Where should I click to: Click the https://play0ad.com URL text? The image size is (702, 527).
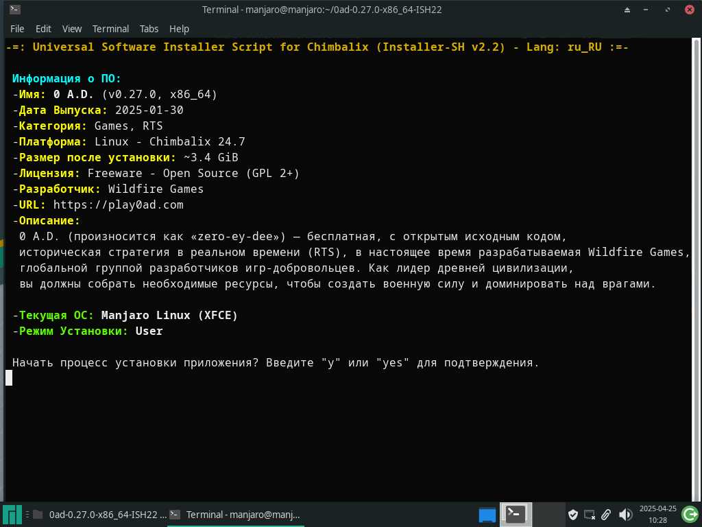tap(118, 204)
